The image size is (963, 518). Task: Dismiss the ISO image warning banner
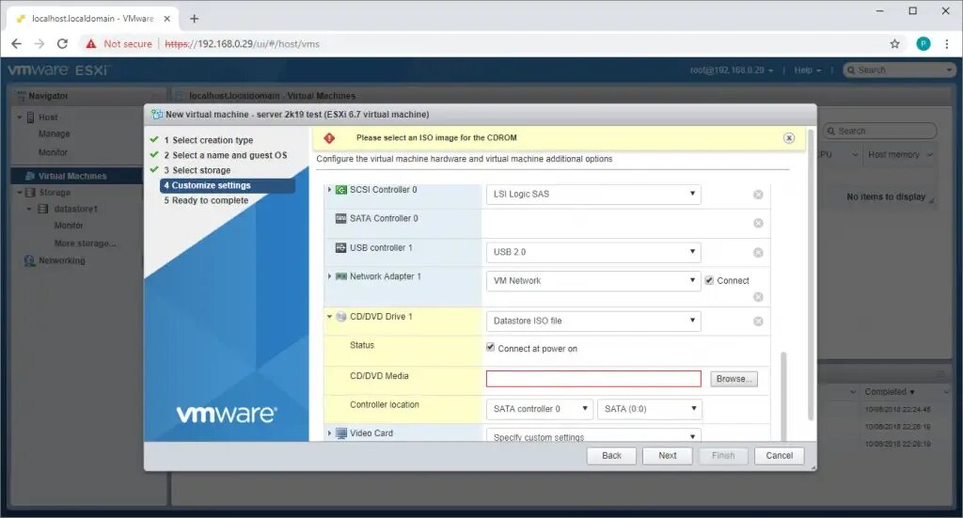click(789, 138)
